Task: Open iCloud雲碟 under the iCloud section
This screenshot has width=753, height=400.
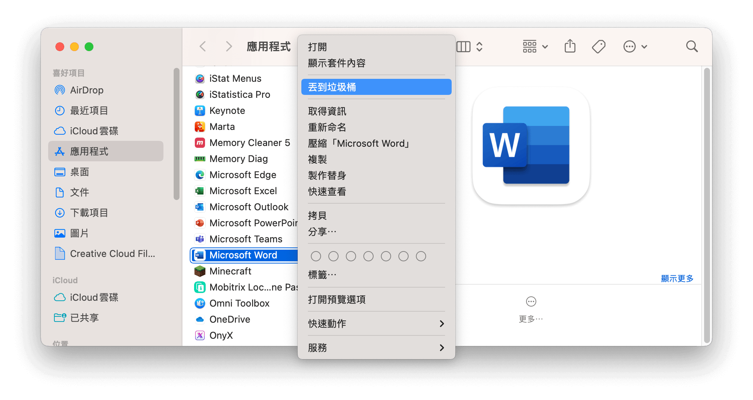Action: 106,297
